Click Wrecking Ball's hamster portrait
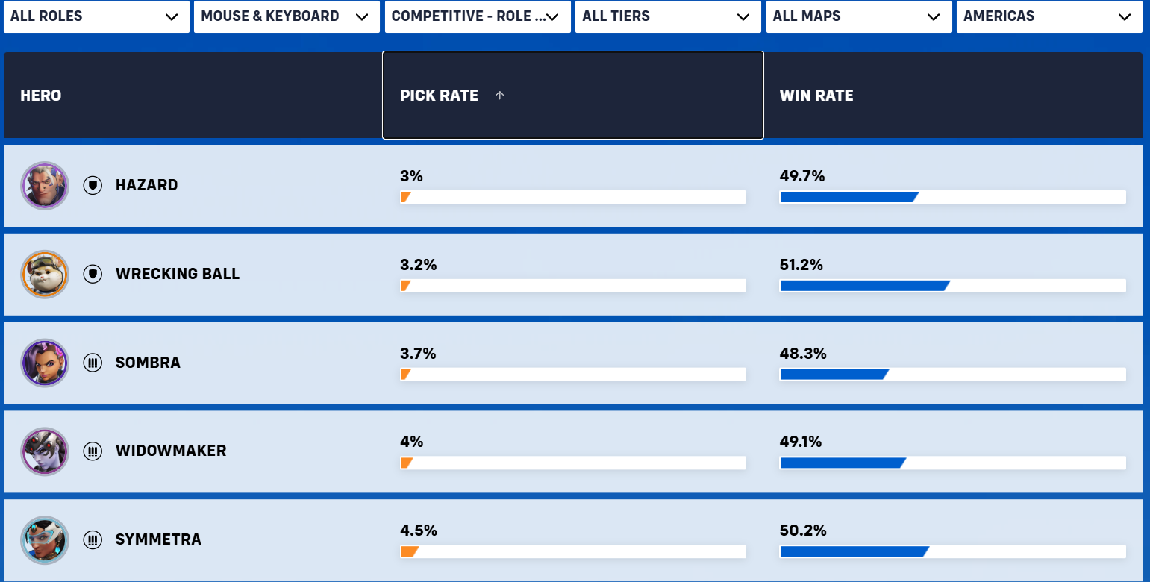Viewport: 1150px width, 582px height. [x=45, y=274]
